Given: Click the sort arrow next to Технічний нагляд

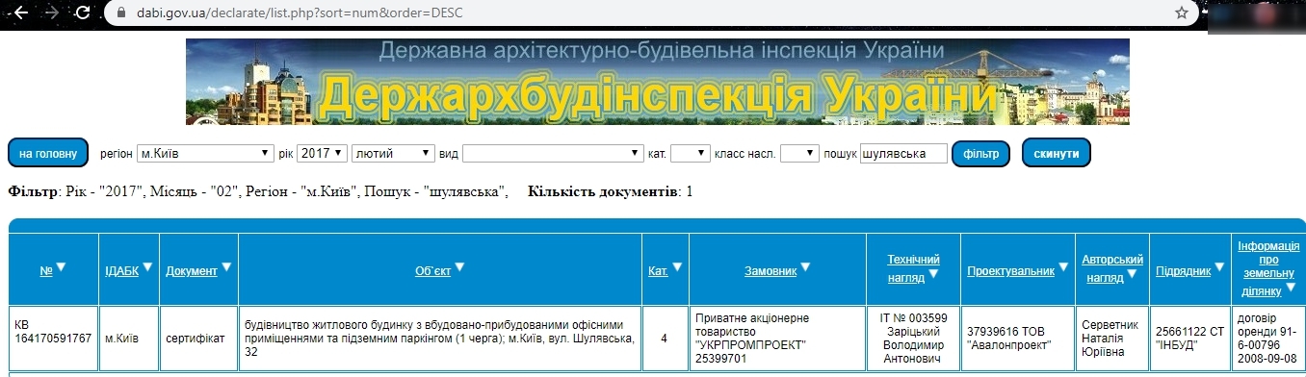Looking at the screenshot, I should tap(932, 274).
